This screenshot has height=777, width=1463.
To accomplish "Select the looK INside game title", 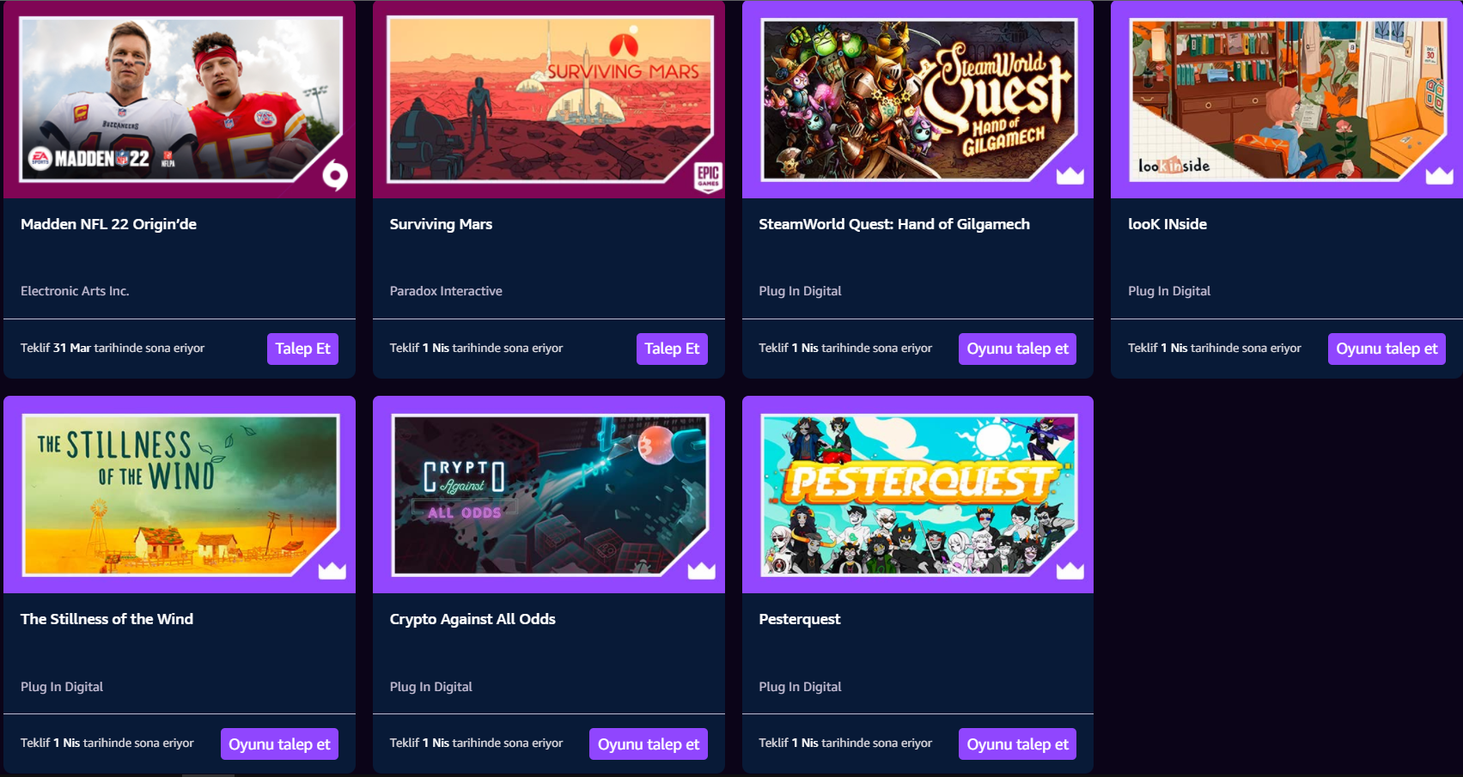I will [x=1167, y=224].
